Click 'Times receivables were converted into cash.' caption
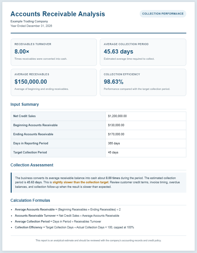197x253 pixels. click(41, 59)
